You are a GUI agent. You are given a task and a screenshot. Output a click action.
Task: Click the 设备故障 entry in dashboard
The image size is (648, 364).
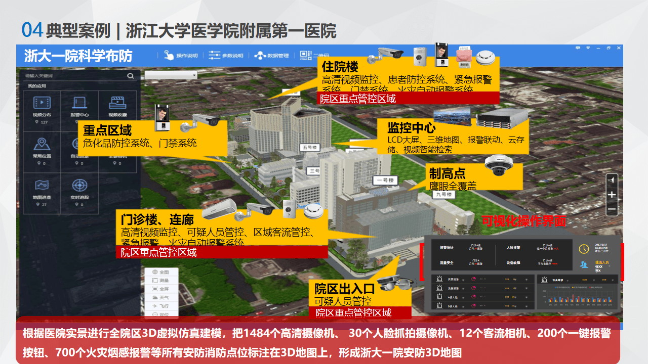(x=513, y=262)
